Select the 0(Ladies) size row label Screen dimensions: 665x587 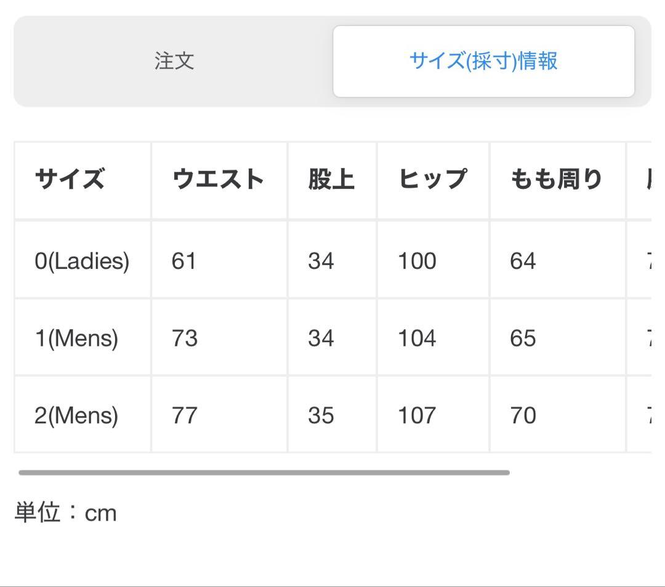pyautogui.click(x=81, y=261)
